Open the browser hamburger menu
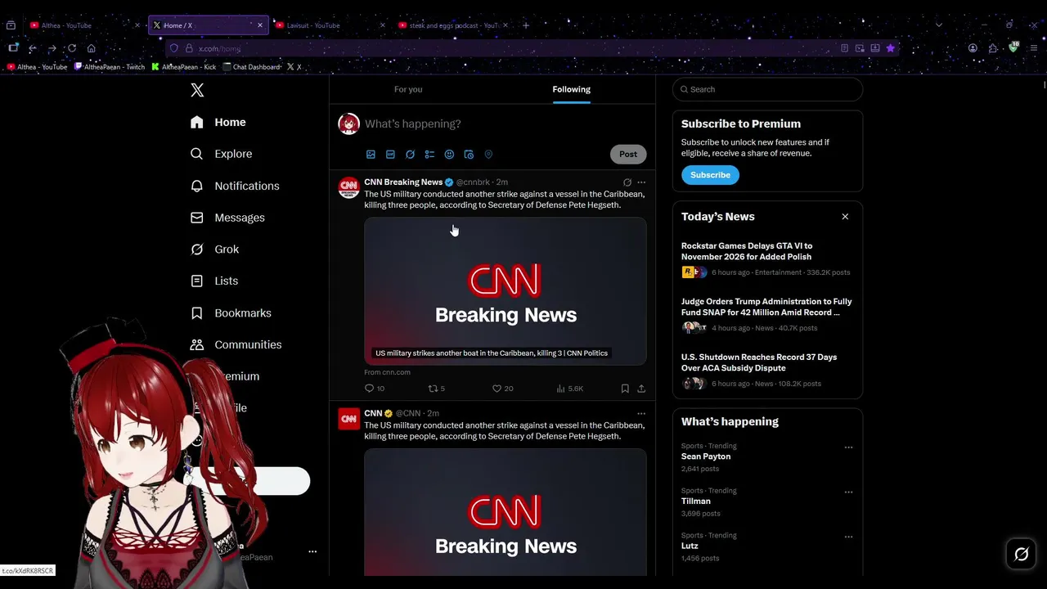This screenshot has width=1047, height=589. 1033,48
